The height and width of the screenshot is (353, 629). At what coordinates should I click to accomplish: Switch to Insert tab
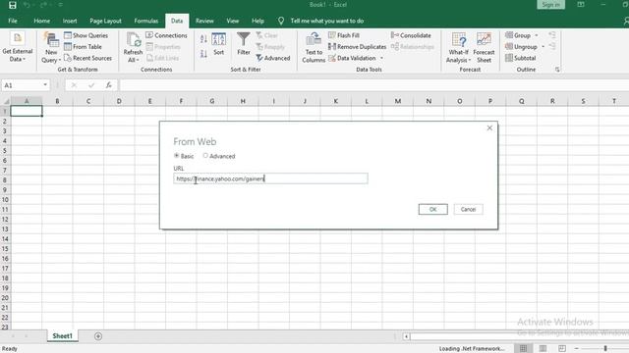tap(70, 21)
